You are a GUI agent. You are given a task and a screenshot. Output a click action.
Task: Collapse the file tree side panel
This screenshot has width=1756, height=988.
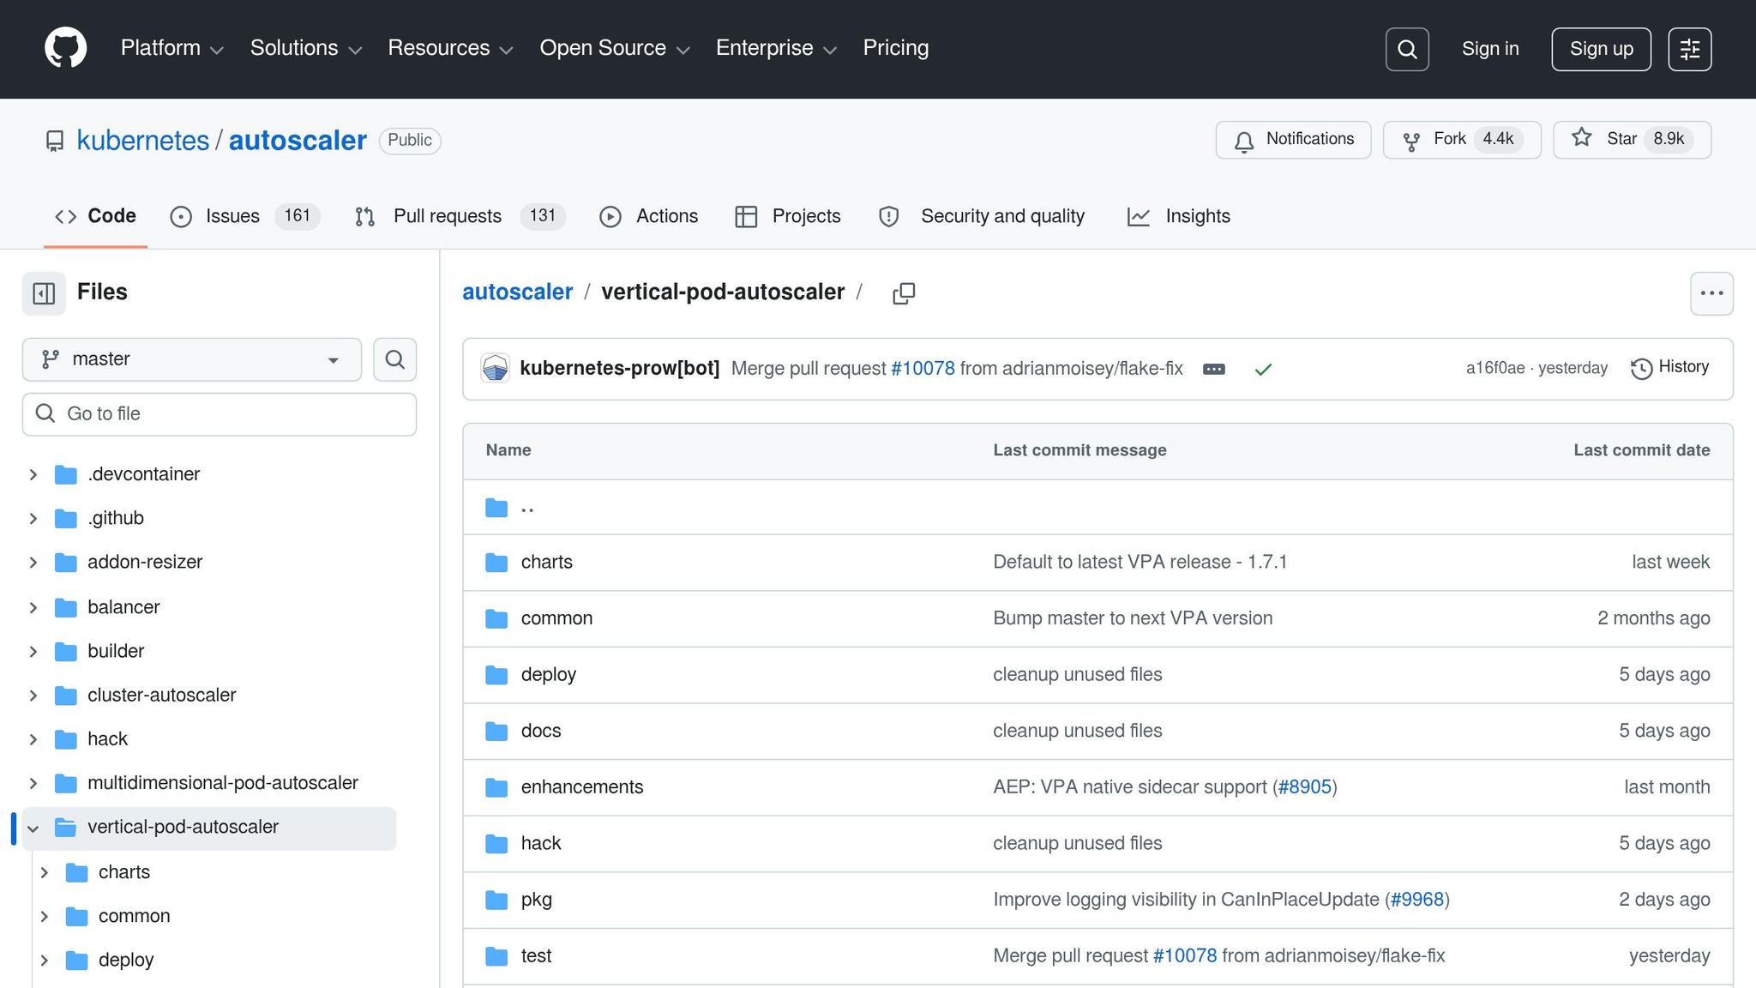[x=44, y=293]
